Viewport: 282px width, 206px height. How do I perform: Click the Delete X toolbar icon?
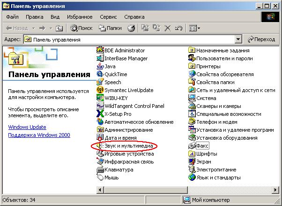pos(167,28)
